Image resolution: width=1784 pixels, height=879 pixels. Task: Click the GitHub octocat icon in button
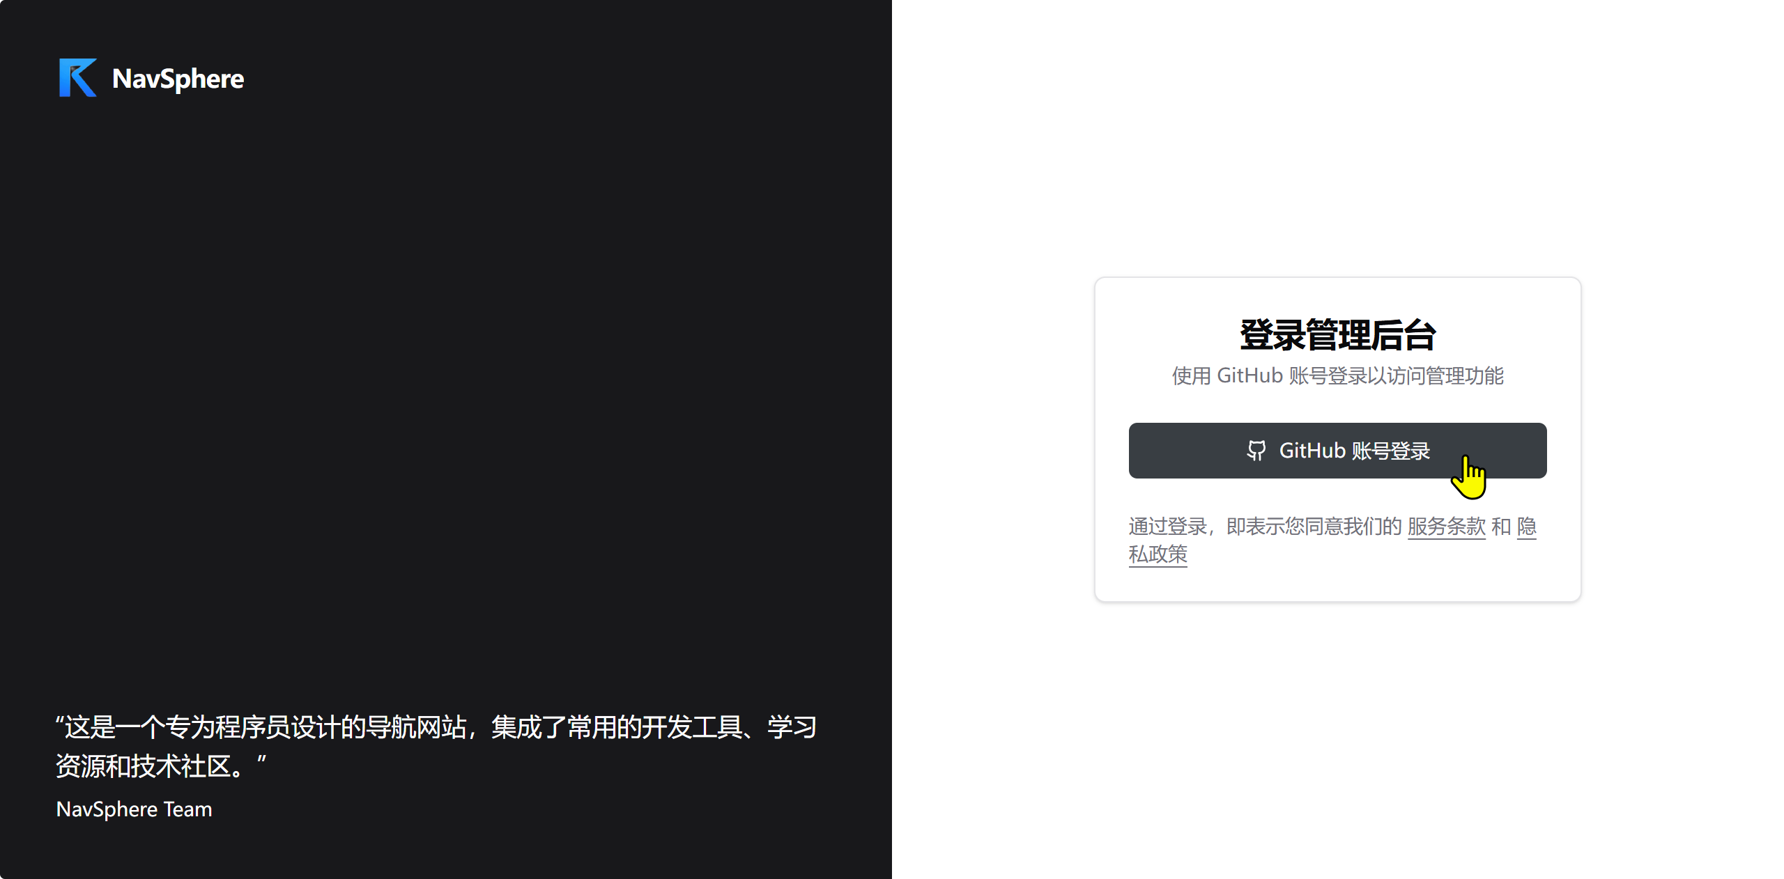click(1256, 451)
